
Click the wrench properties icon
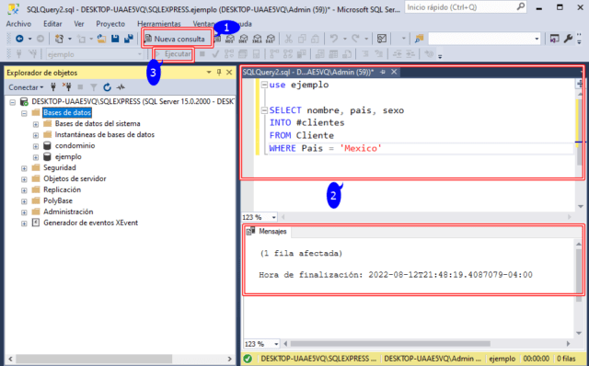point(568,39)
